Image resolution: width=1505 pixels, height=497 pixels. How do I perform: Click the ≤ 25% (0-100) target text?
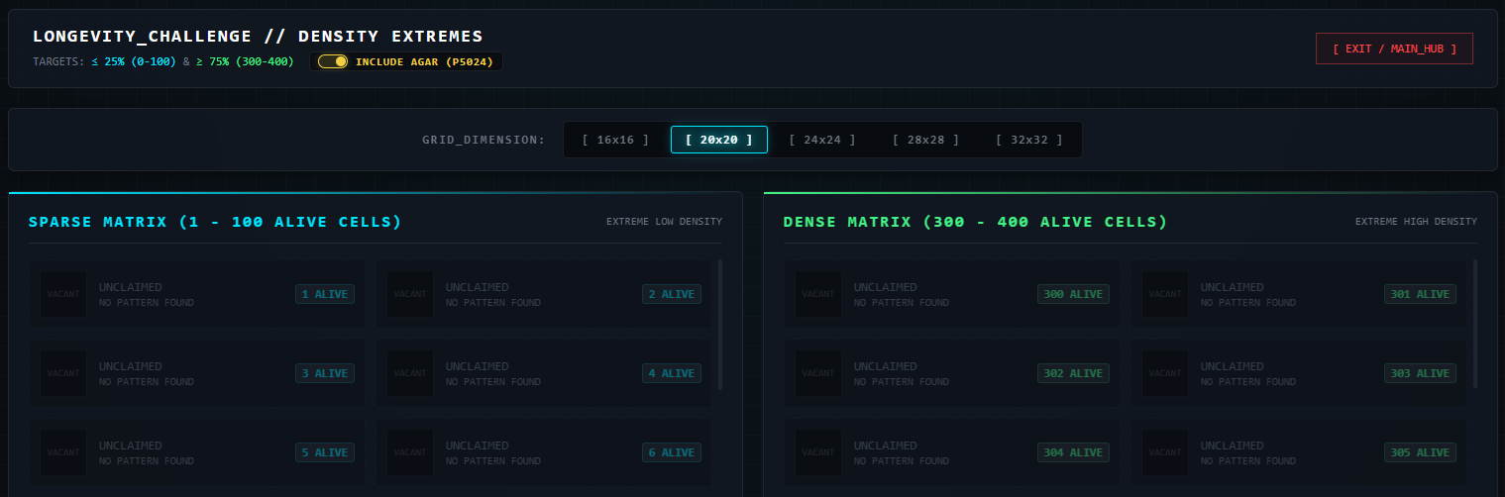coord(134,61)
